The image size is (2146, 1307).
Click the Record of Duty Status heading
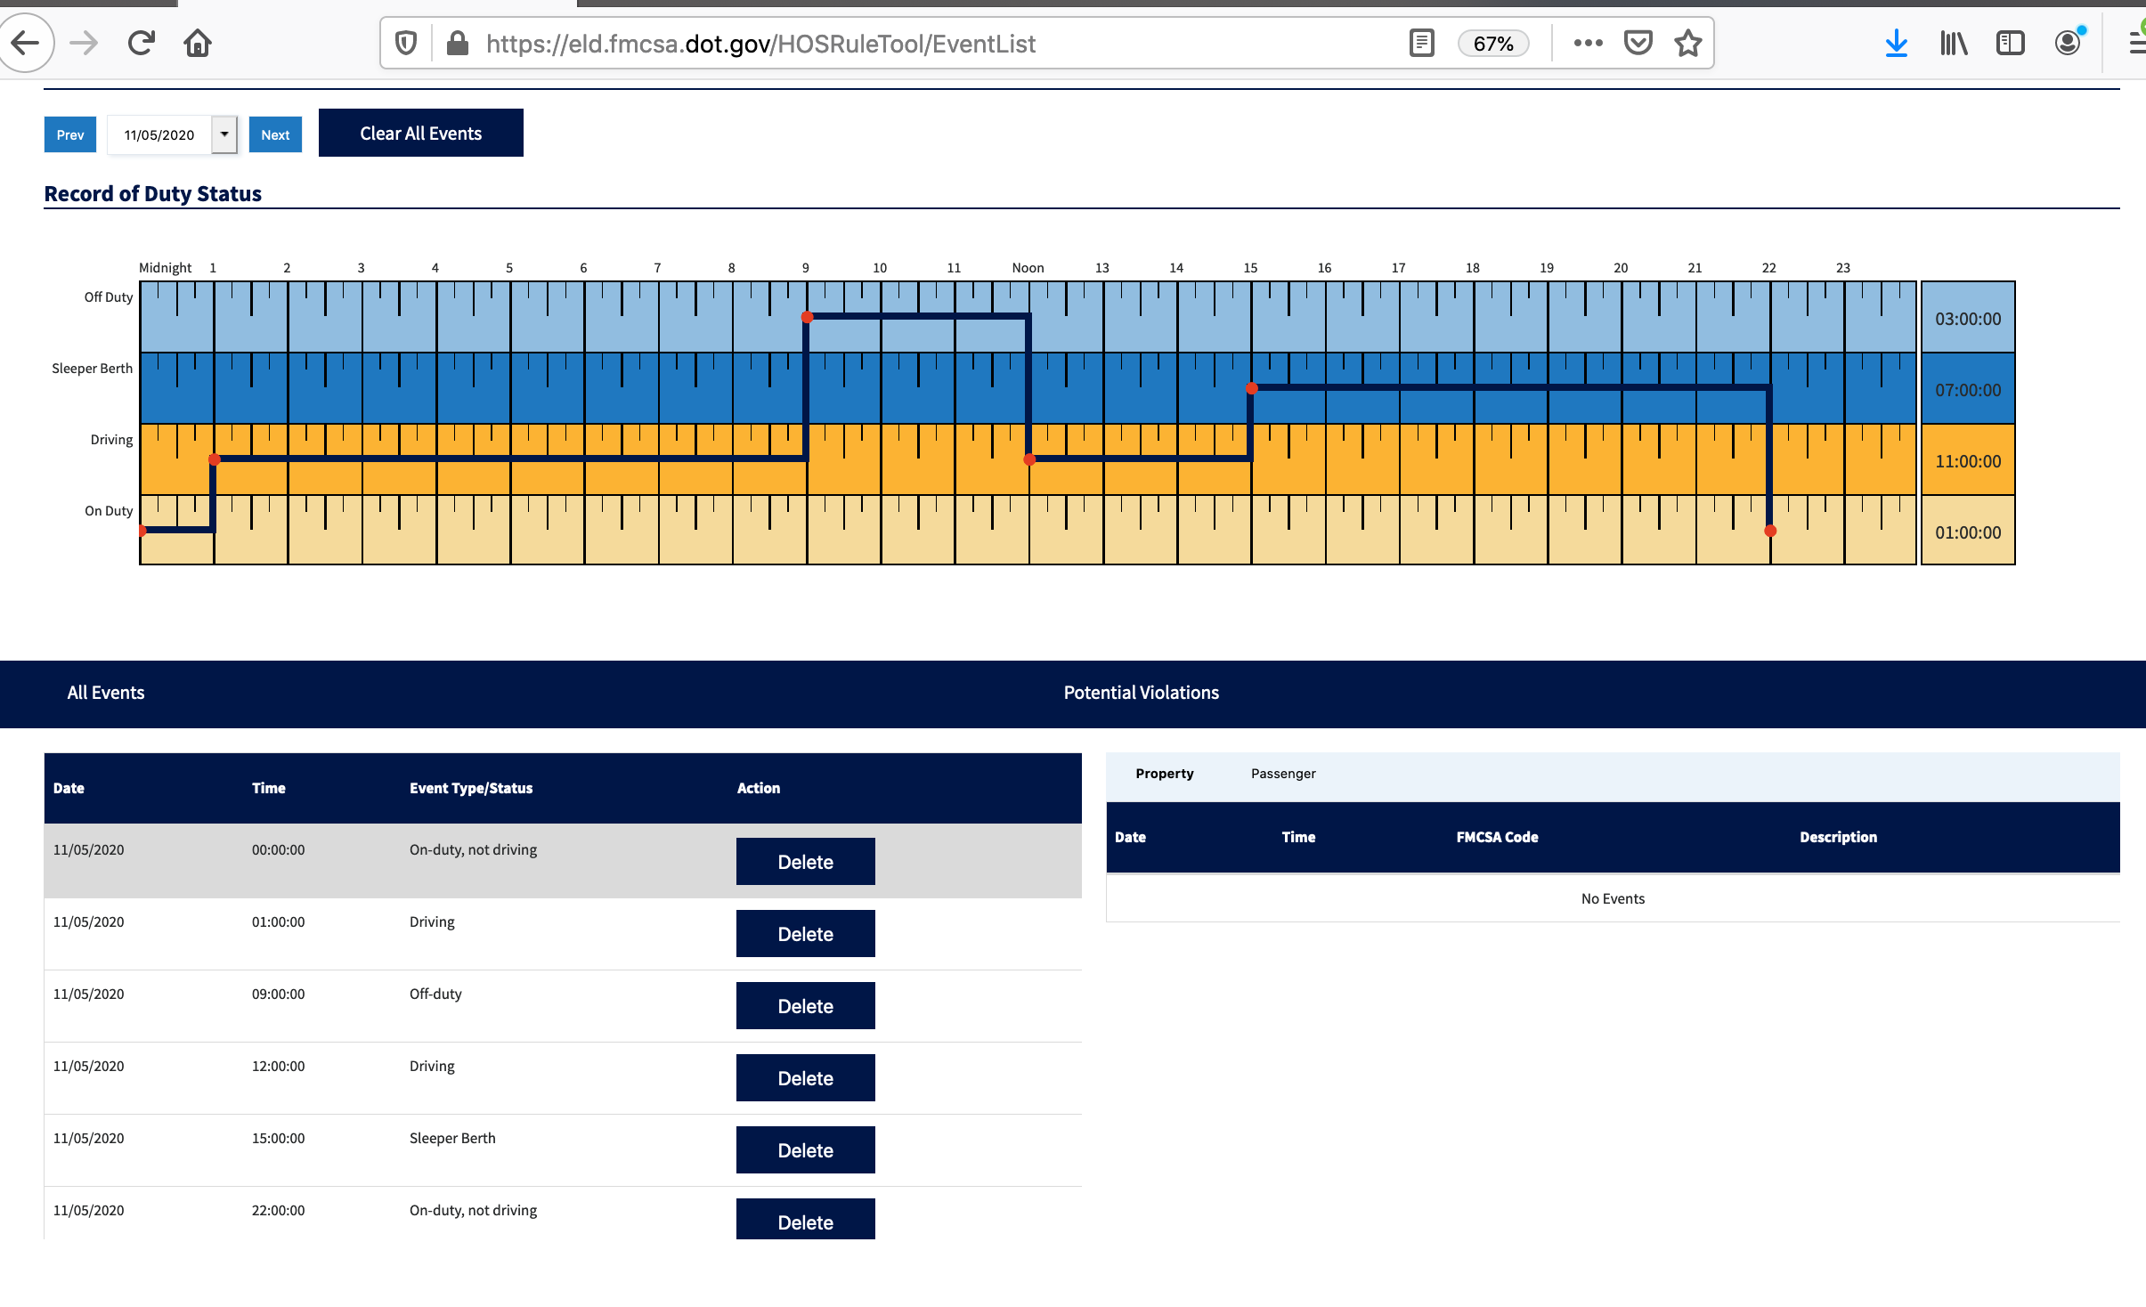[153, 193]
